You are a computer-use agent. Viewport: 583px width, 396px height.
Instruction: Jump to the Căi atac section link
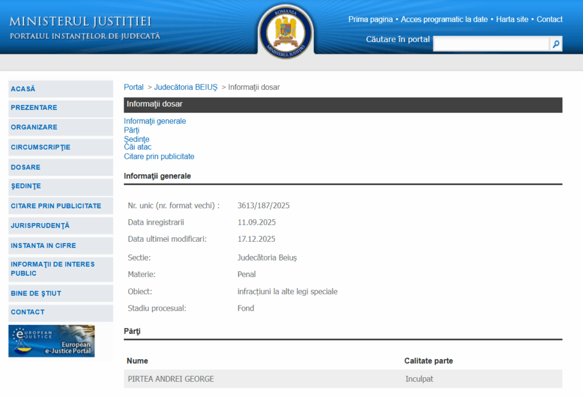tap(138, 147)
